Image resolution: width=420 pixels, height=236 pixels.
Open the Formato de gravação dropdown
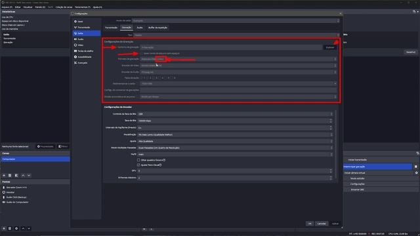point(238,59)
